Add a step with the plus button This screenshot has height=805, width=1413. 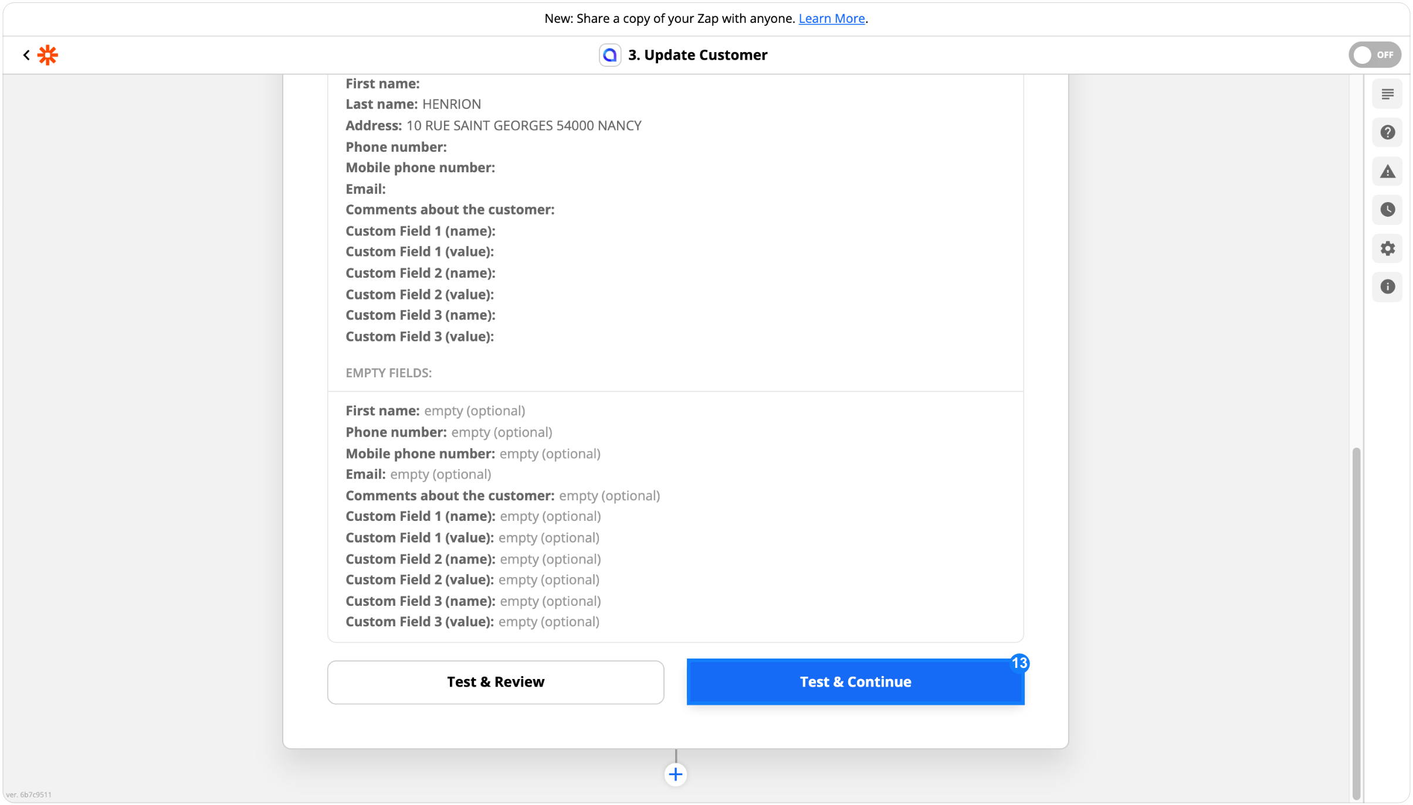(x=675, y=775)
